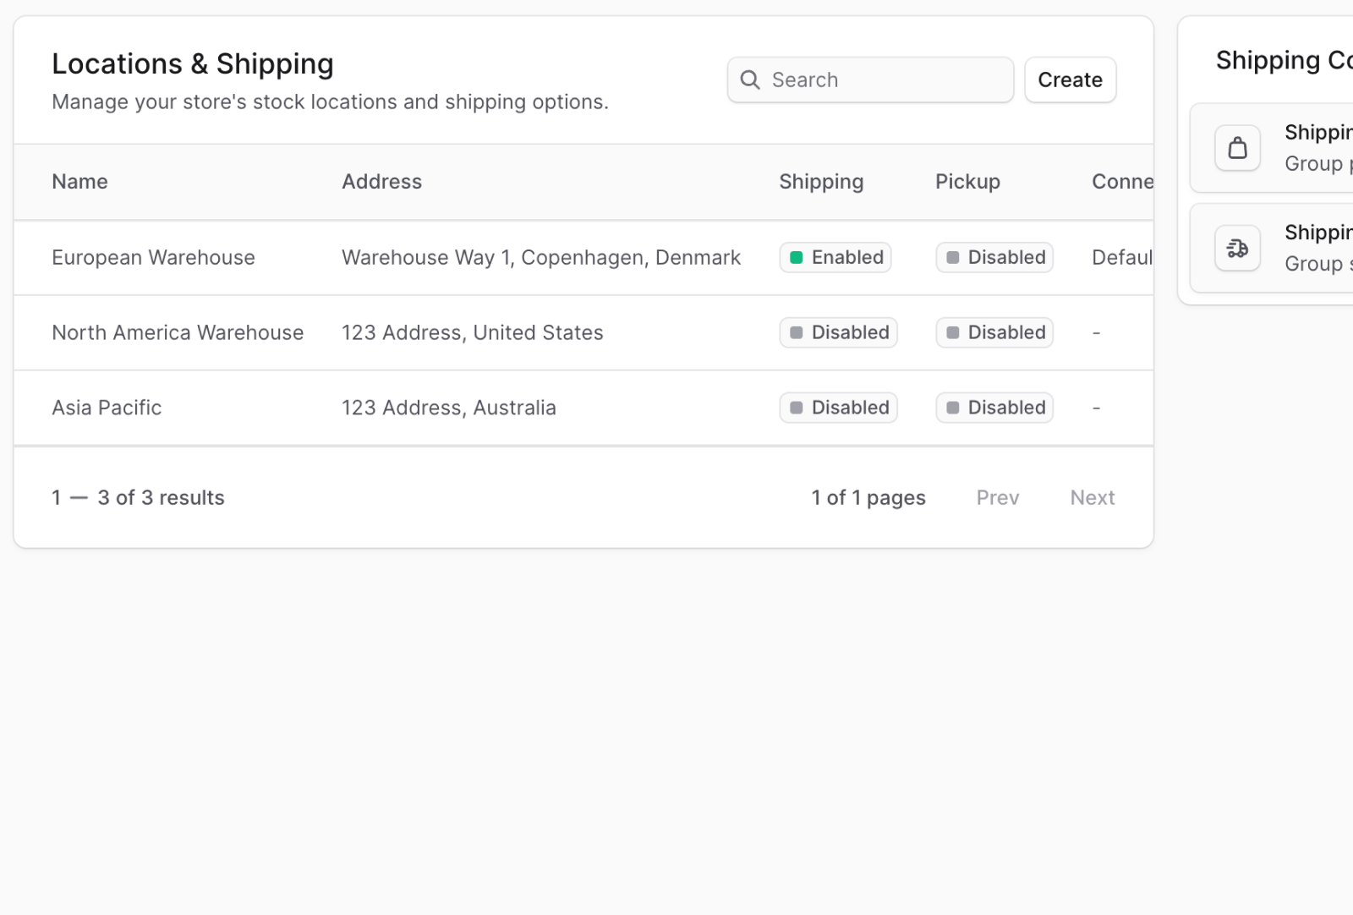Enable pickup for European Warehouse

coord(994,257)
